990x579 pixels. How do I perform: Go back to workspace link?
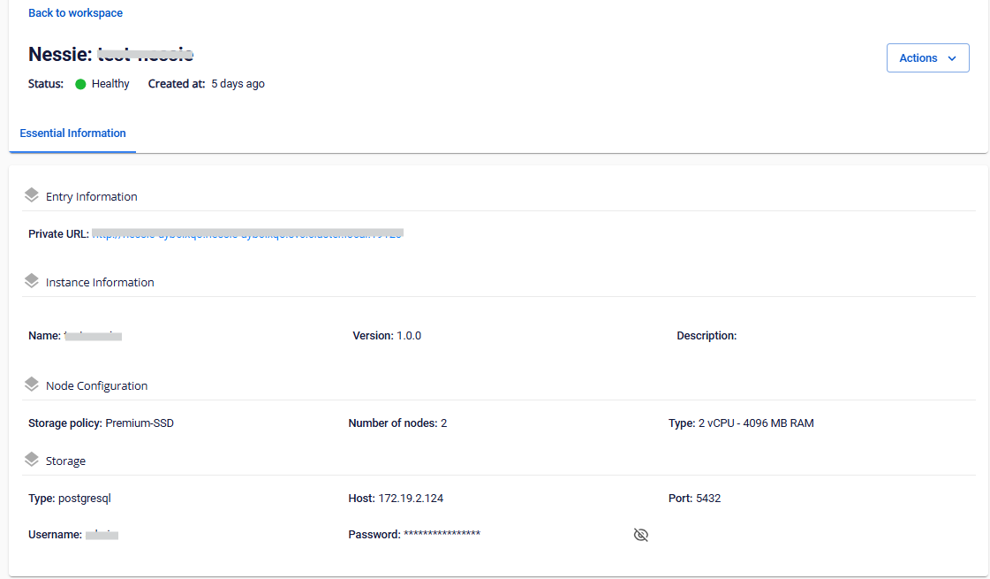[x=75, y=12]
